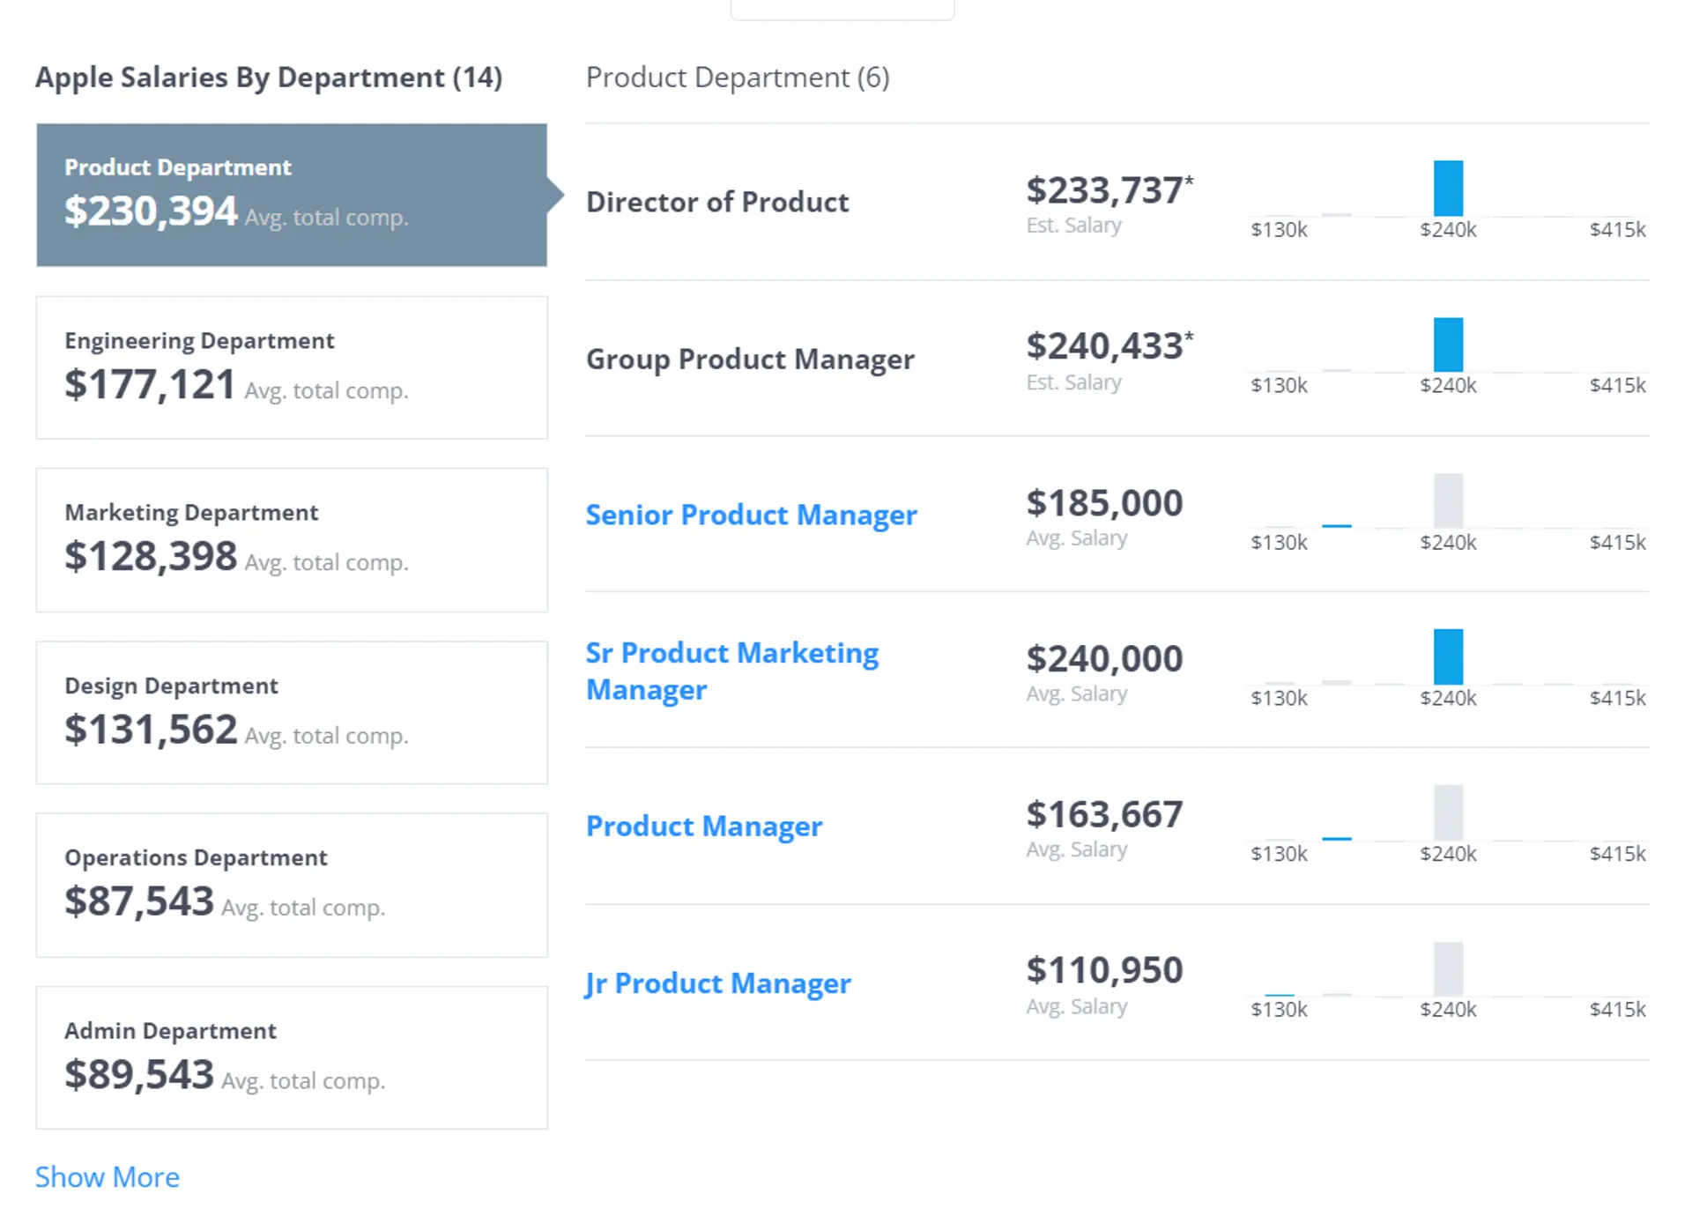Click the Group Product Manager title

750,360
